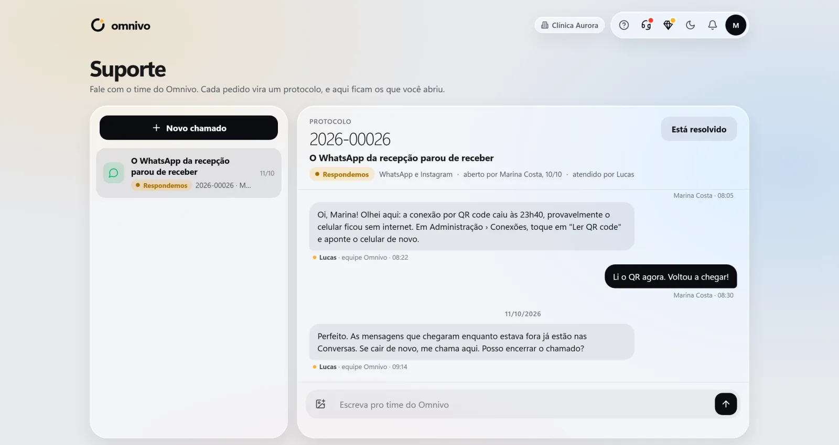Open the notifications bell
Screen dimensions: 839x445
712,25
